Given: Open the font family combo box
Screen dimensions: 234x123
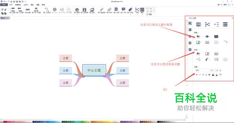Looking at the screenshot, I should pos(203,70).
